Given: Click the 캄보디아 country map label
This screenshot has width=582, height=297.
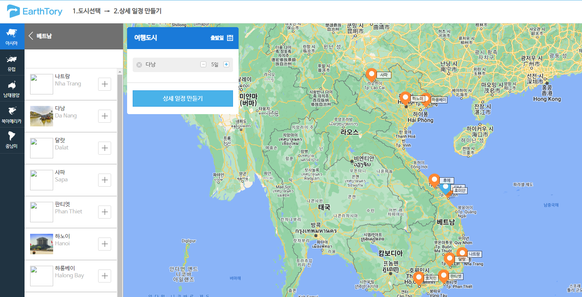Looking at the screenshot, I should (391, 254).
